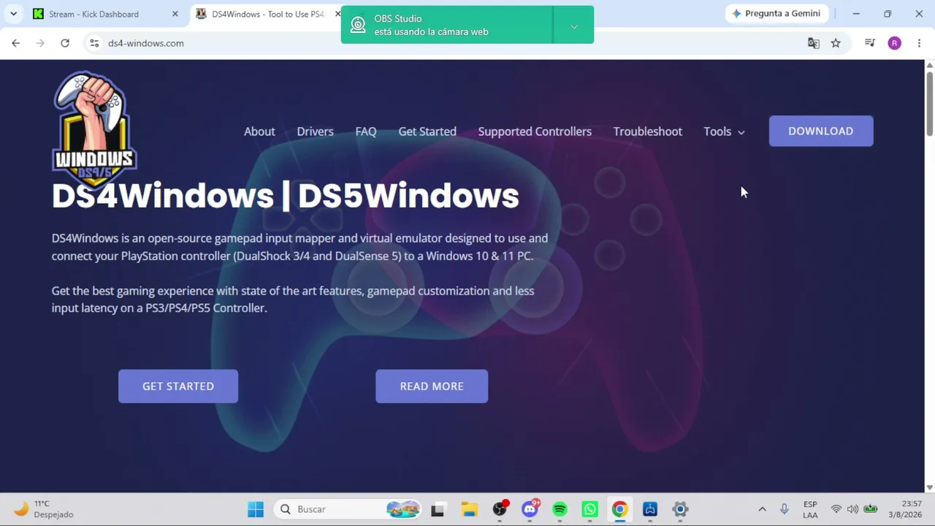Switch to OBS Studio in the taskbar
935x526 pixels.
(500, 509)
